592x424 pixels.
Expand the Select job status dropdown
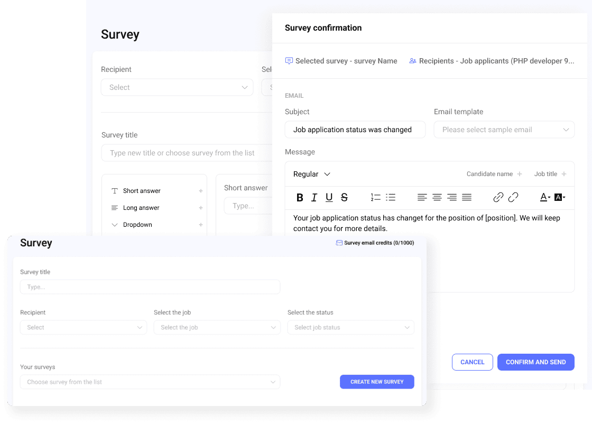pos(350,327)
